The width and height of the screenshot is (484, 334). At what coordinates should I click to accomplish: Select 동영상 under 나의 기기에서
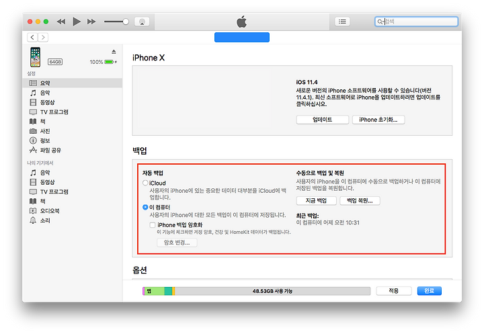click(x=73, y=182)
